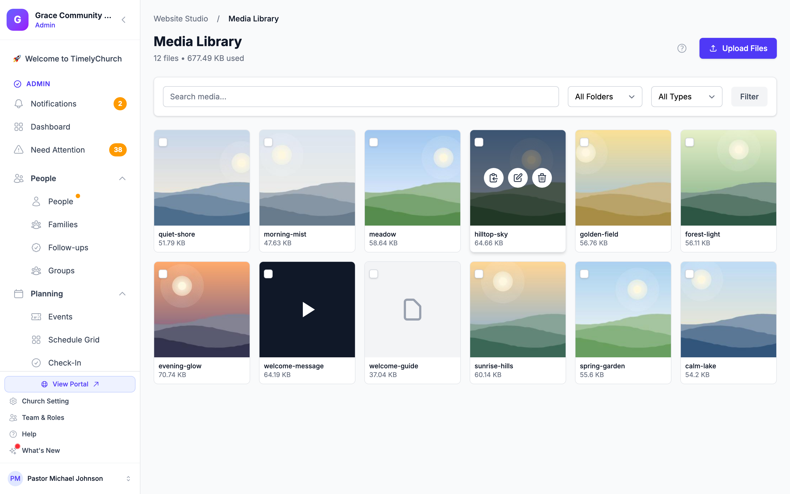Viewport: 790px width, 494px height.
Task: Open the help question mark icon near Upload Files
Action: (682, 48)
